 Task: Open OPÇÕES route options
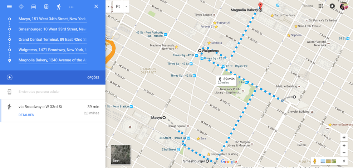point(93,77)
